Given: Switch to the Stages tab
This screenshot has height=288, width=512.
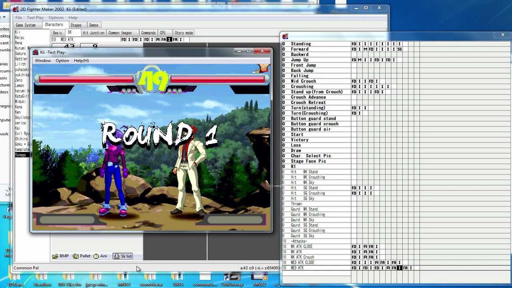Looking at the screenshot, I should click(x=76, y=25).
